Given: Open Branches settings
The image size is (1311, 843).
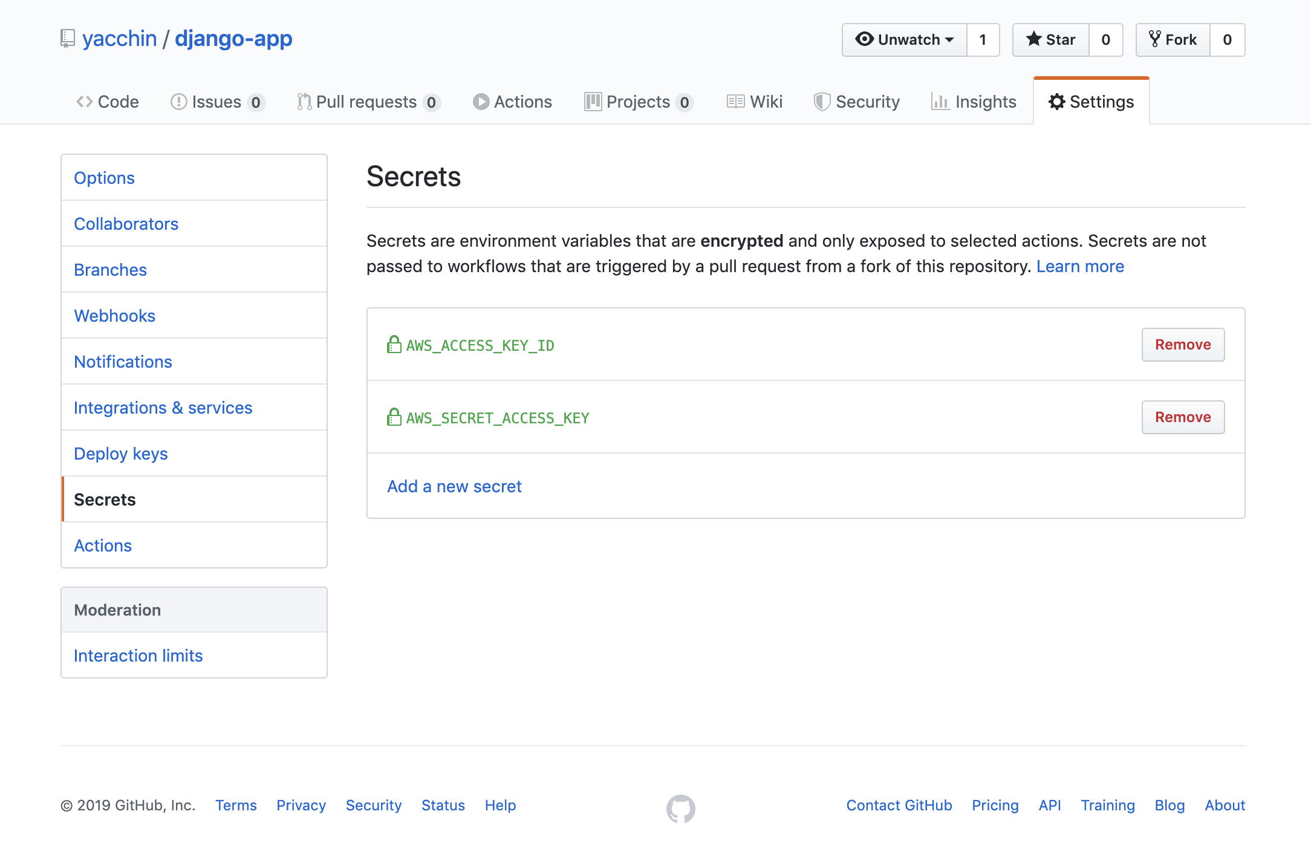Looking at the screenshot, I should 194,270.
